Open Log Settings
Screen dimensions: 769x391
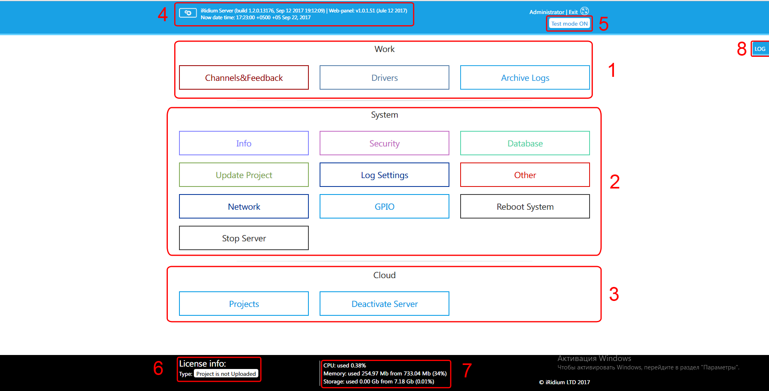point(384,175)
